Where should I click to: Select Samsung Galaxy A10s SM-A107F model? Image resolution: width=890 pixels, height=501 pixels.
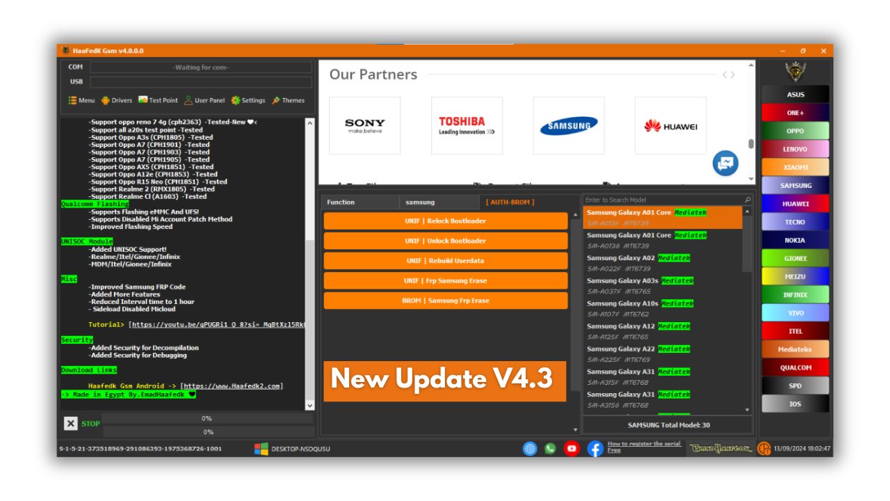(x=663, y=309)
